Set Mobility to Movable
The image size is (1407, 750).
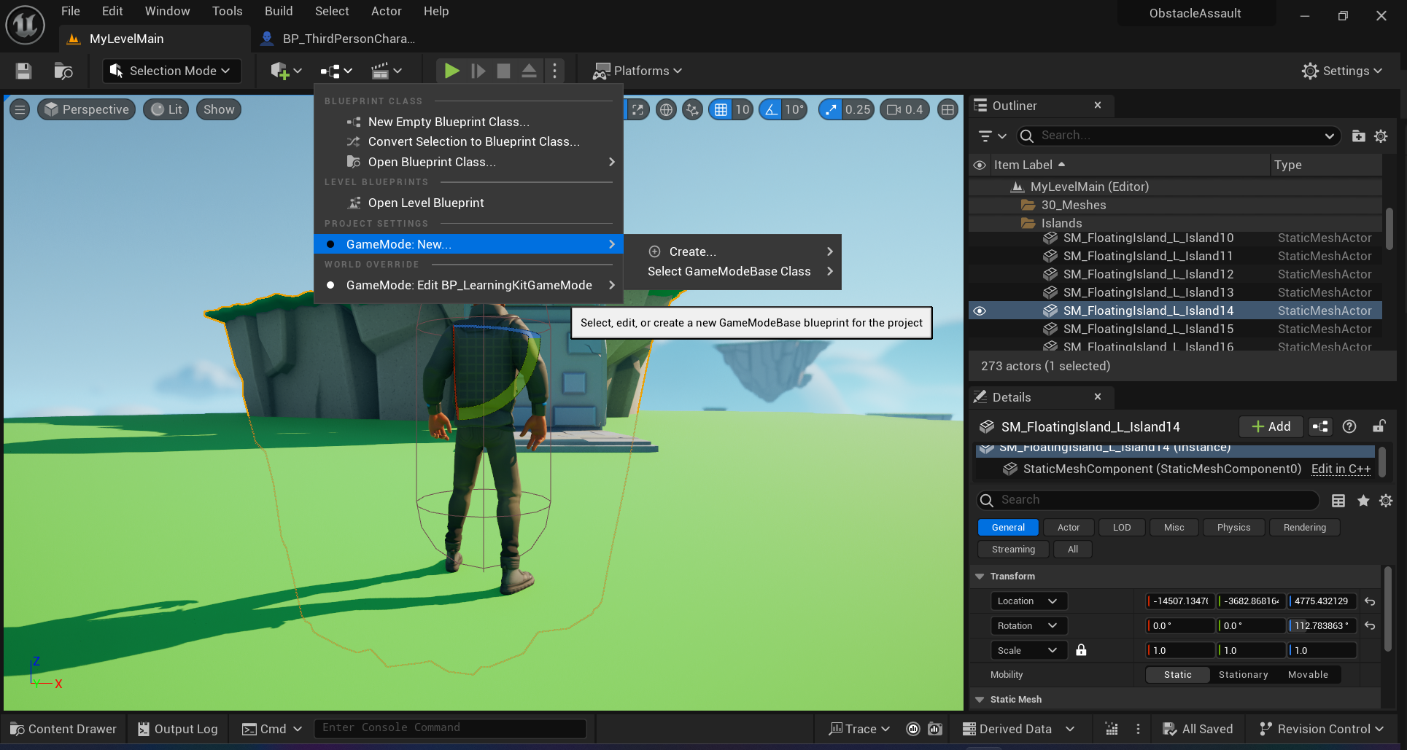click(1308, 674)
